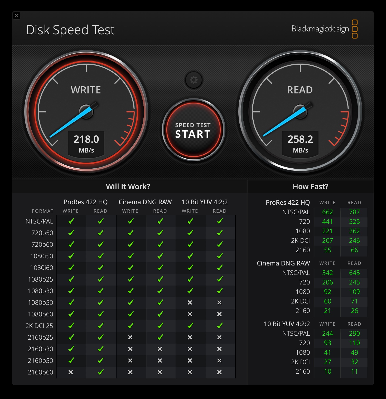Select the 218.0 MB/s write readout

click(x=86, y=144)
